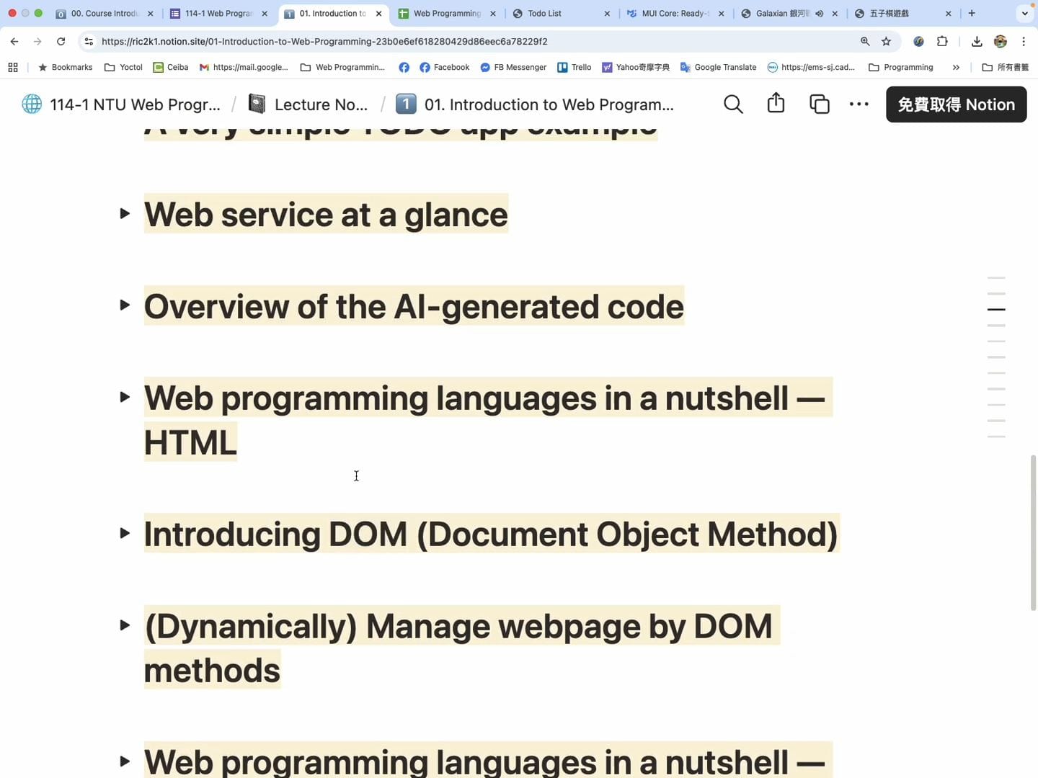Image resolution: width=1038 pixels, height=778 pixels.
Task: Expand the Web service at a glance toggle
Action: coord(125,214)
